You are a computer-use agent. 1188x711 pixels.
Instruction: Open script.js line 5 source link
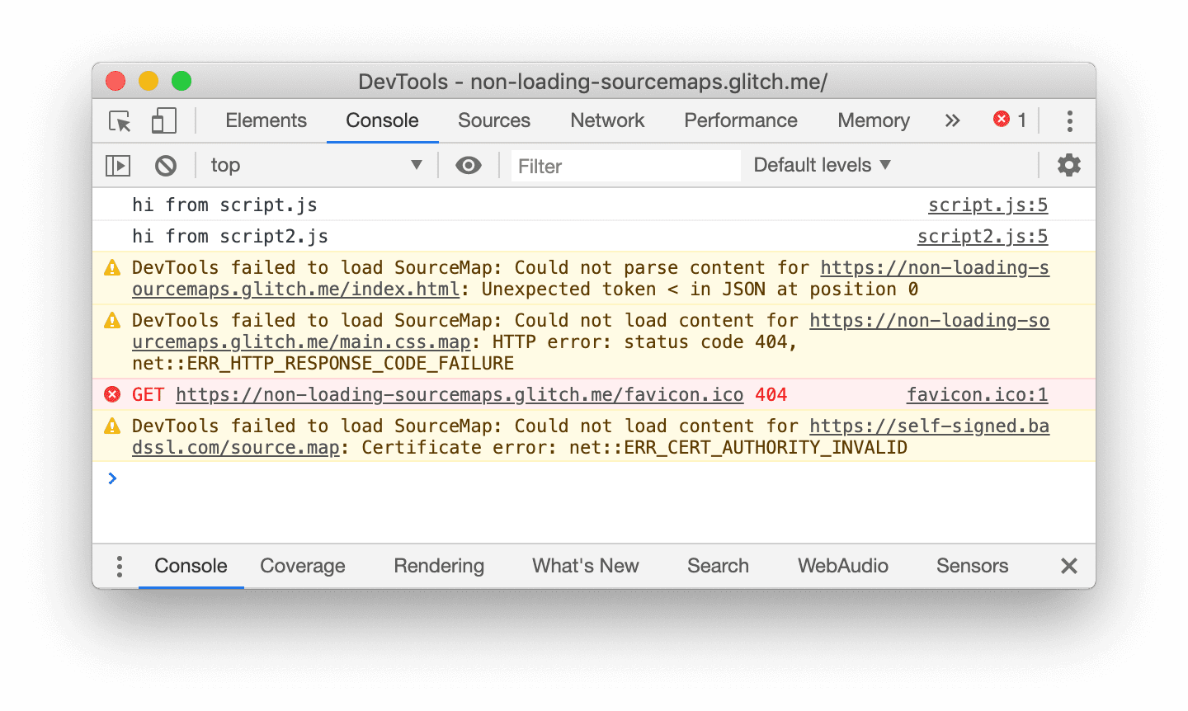click(988, 205)
